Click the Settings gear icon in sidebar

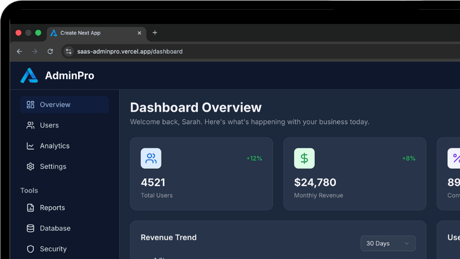pyautogui.click(x=31, y=166)
